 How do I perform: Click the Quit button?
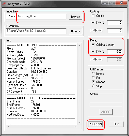(116, 124)
